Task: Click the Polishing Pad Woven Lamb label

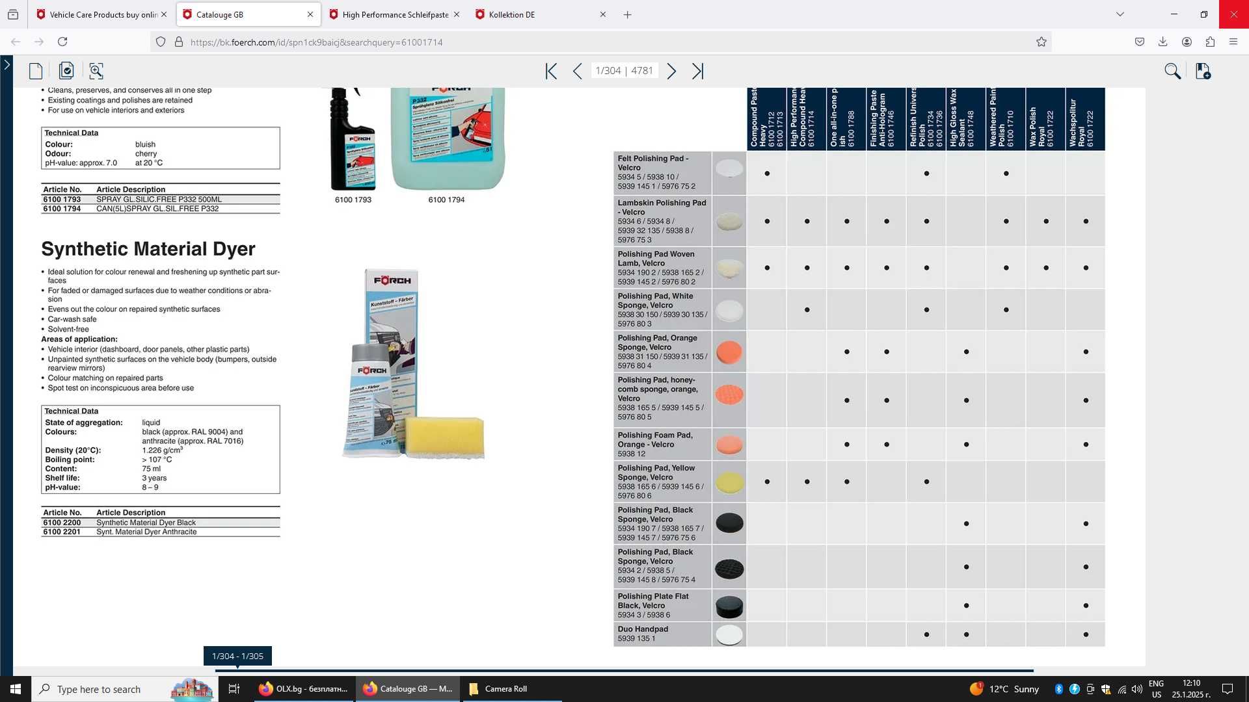Action: pos(662,268)
